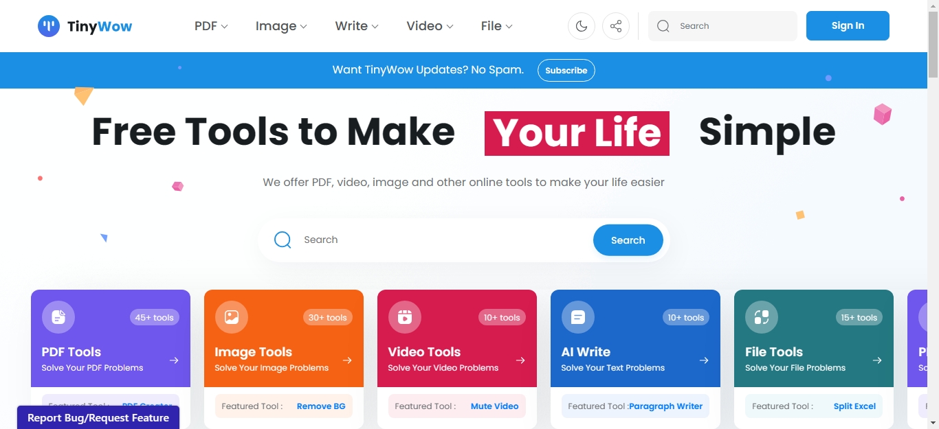Click the magnifier icon in the hero search bar

(x=283, y=240)
